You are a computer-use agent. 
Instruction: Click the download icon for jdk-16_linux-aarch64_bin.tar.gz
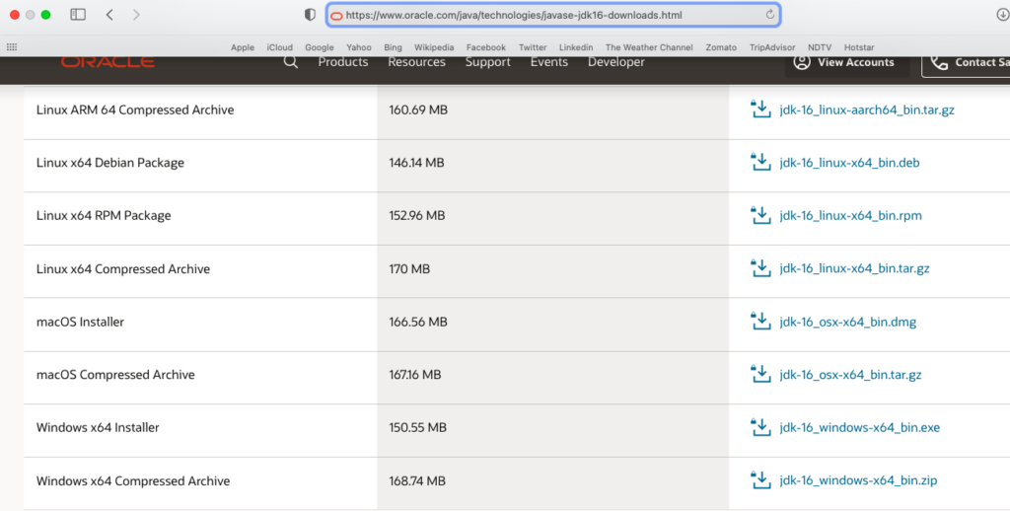[x=760, y=109]
